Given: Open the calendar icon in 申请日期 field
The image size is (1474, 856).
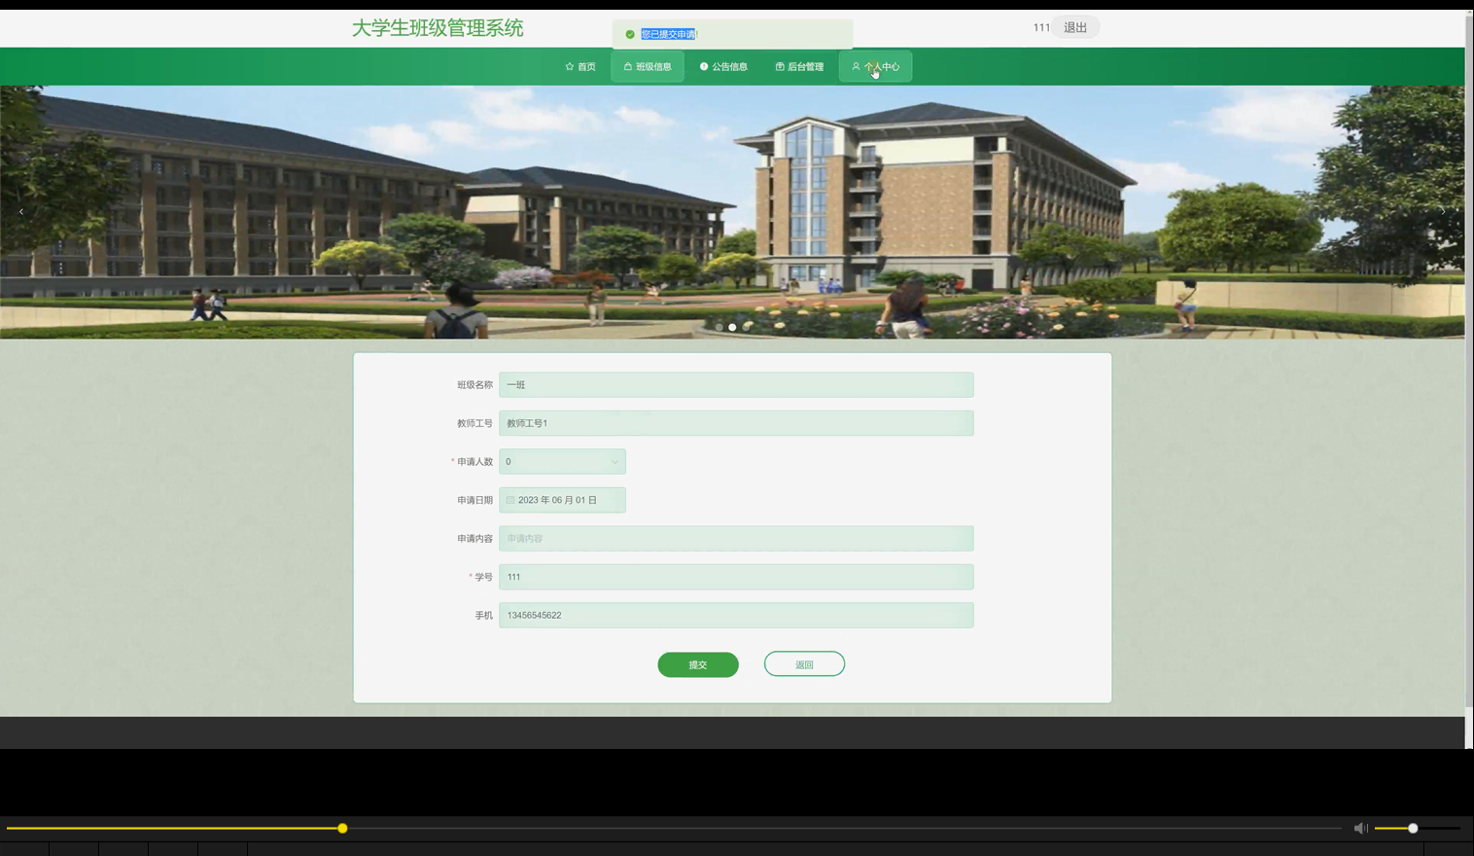Looking at the screenshot, I should tap(509, 499).
